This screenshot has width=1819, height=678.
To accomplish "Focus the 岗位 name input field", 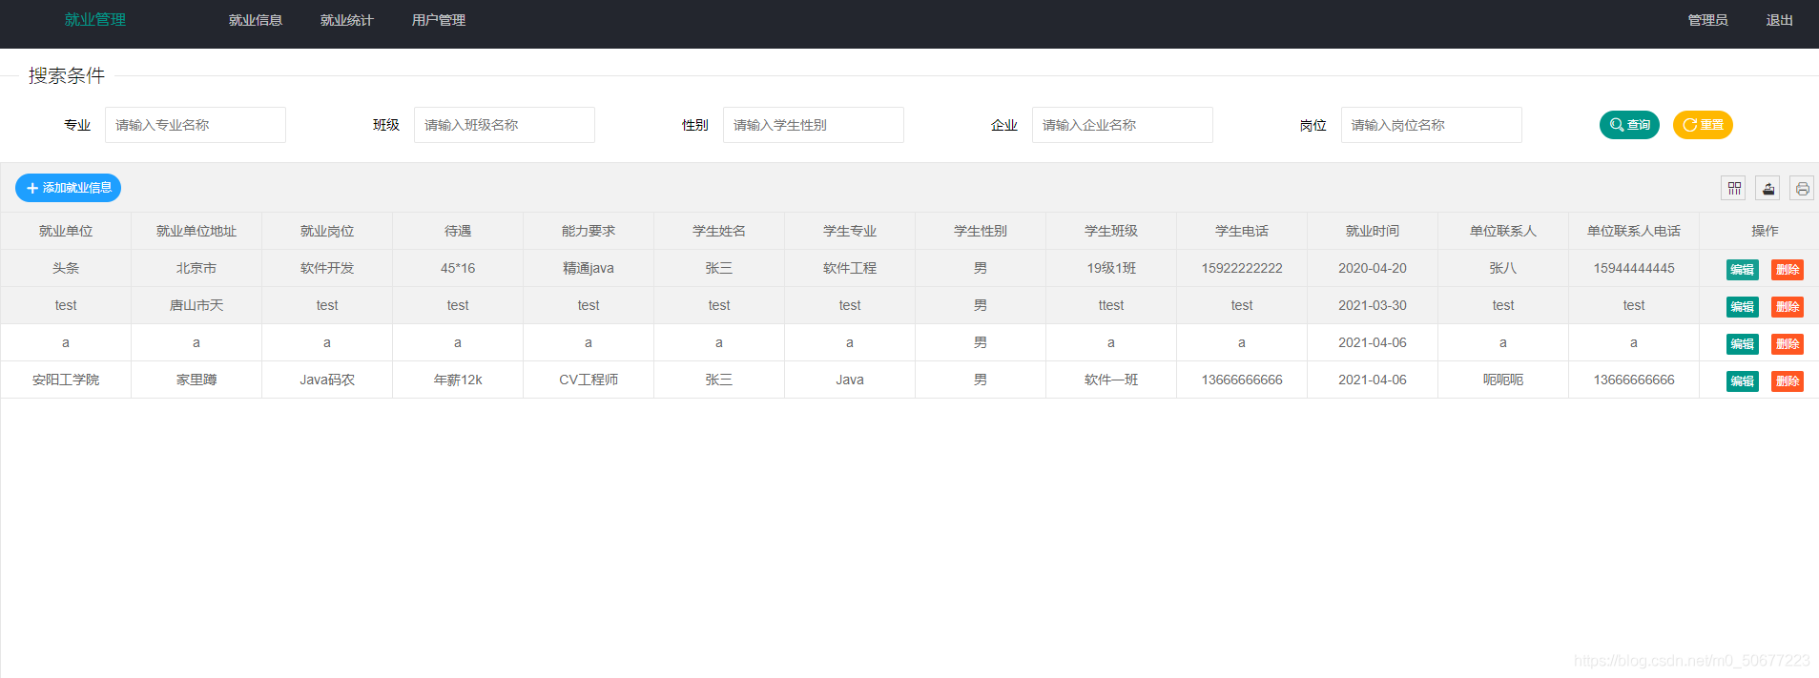I will [x=1432, y=125].
